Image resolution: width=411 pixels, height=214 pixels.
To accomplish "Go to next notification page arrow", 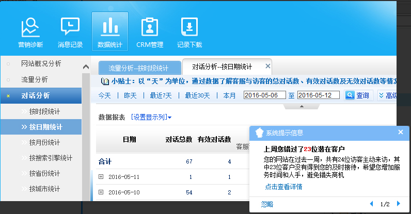I will pos(398,204).
